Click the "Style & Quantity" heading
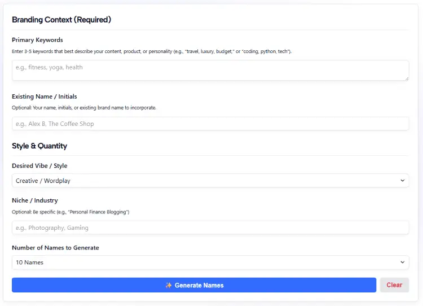 [39, 146]
